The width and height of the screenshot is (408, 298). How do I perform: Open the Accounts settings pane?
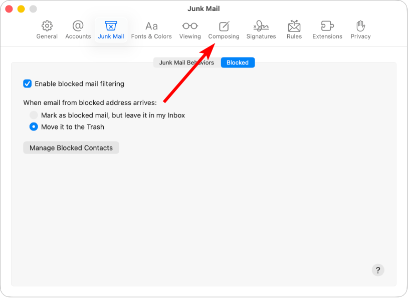coord(78,29)
